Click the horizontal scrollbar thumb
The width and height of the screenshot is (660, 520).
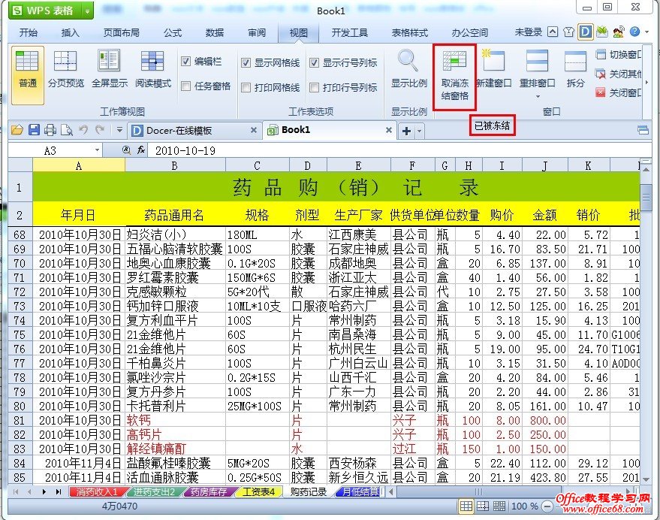[478, 491]
